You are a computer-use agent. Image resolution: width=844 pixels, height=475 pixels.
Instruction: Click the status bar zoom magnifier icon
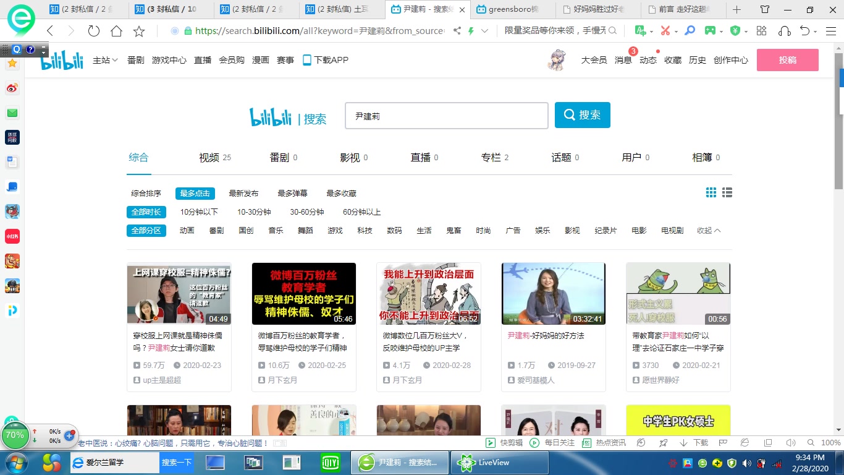point(810,443)
